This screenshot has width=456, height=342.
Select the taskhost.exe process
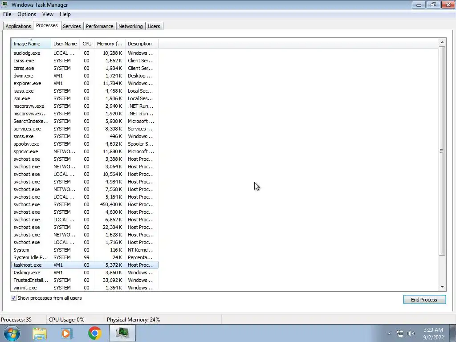(85, 265)
